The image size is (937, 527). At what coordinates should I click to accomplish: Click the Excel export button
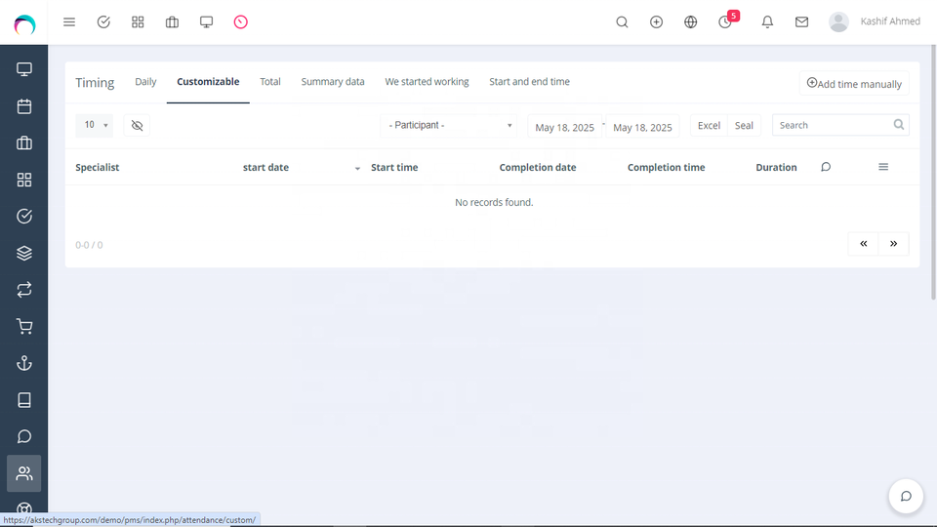coord(709,126)
